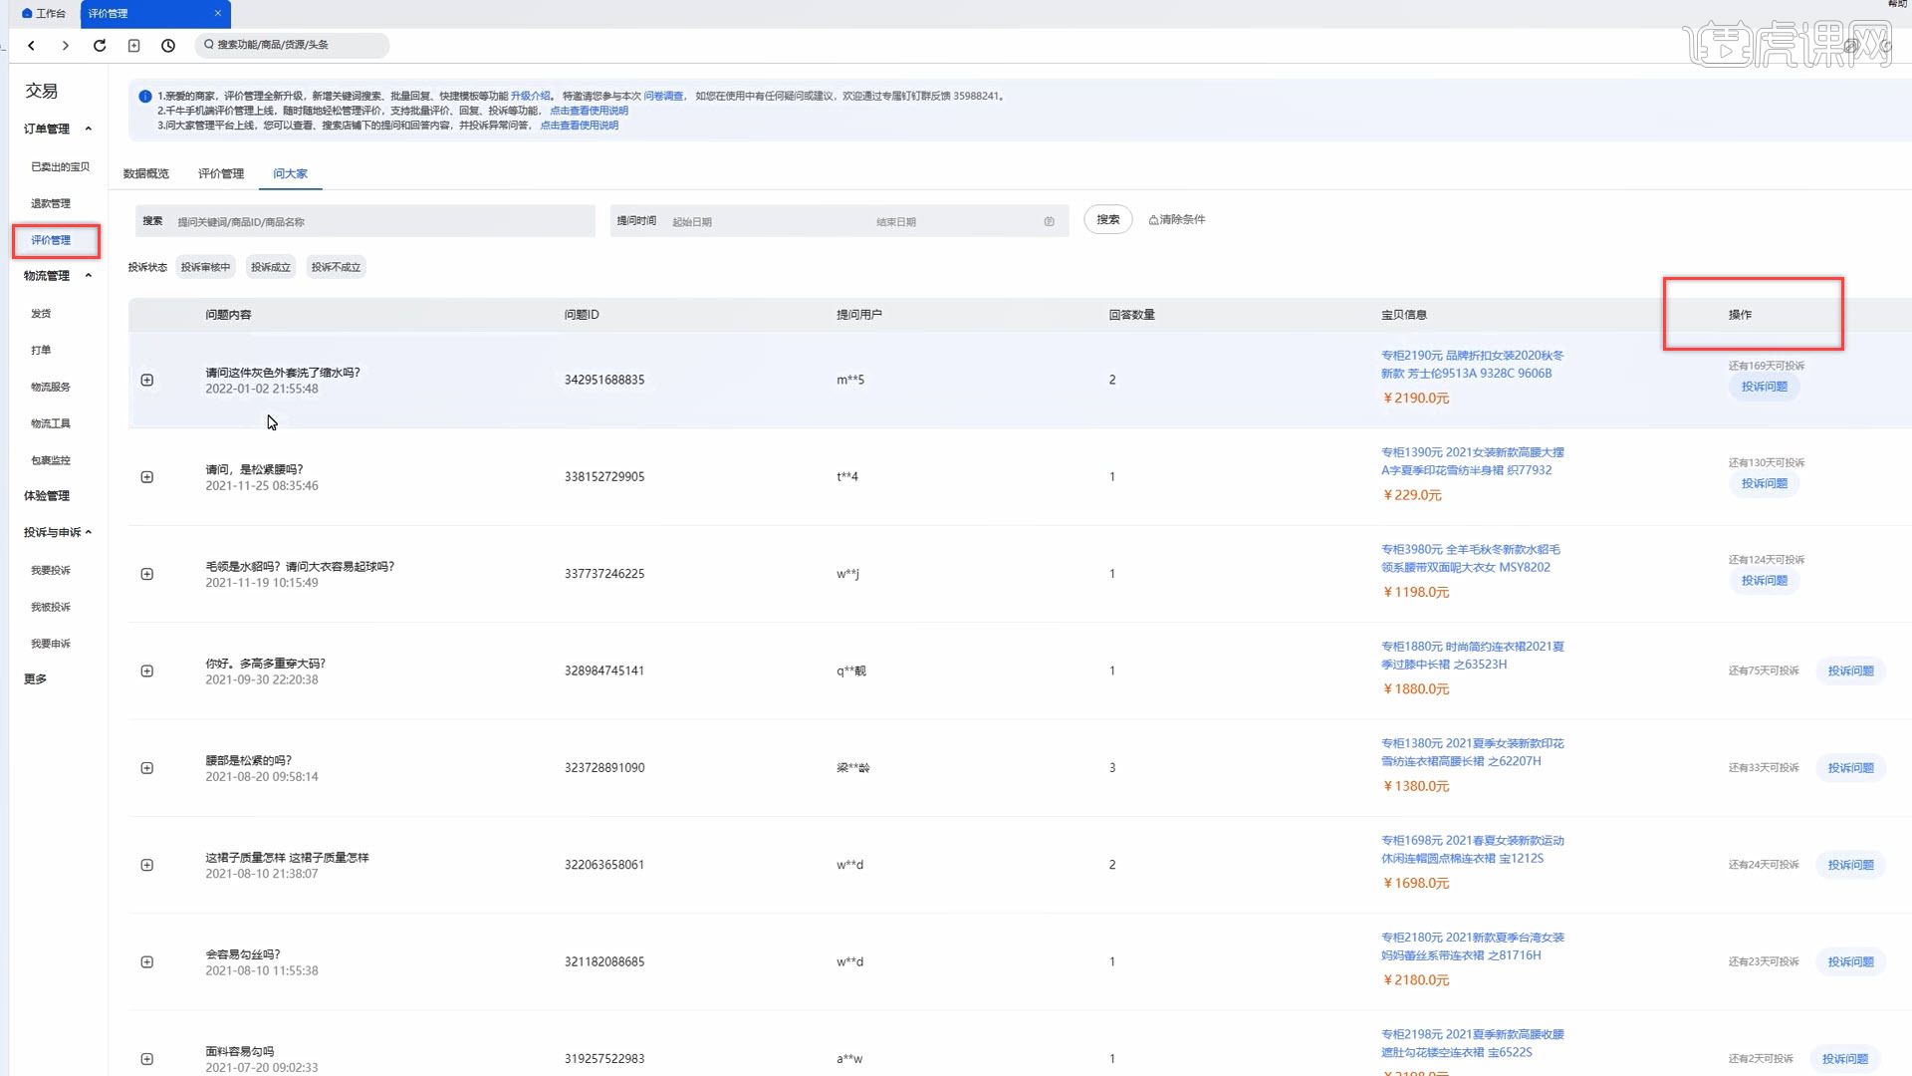Screen dimensions: 1912x1076
Task: Open the history clock icon
Action: [168, 46]
